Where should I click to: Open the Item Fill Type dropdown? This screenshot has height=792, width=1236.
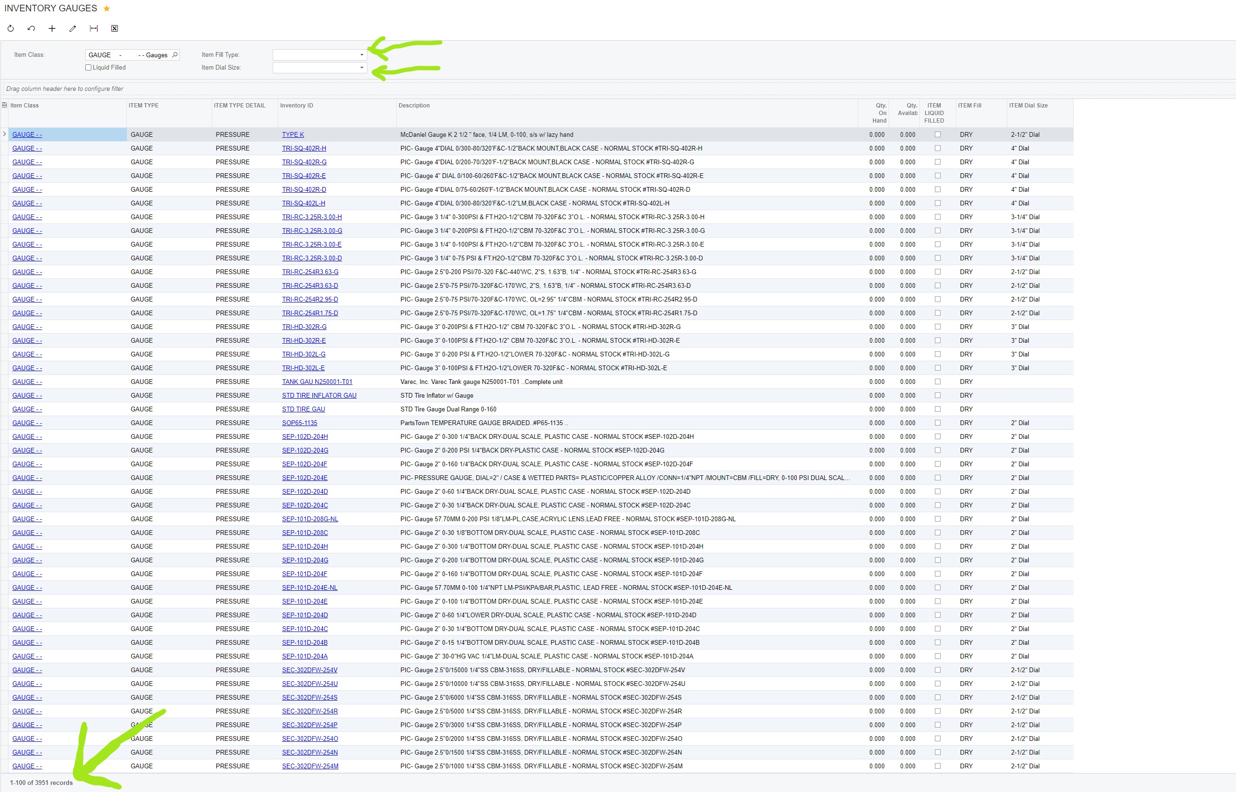362,54
